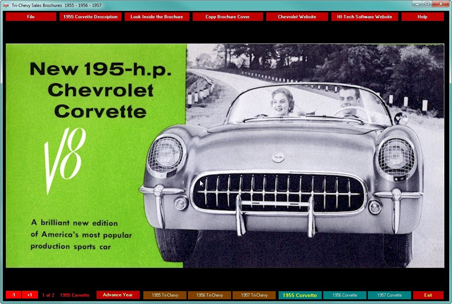Click the app icon in title bar
Viewport: 452px width, 304px height.
[6, 5]
